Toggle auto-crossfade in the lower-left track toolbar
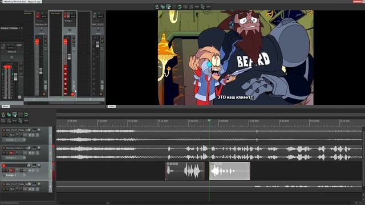Viewport: 365px width, 205px height. point(9,114)
